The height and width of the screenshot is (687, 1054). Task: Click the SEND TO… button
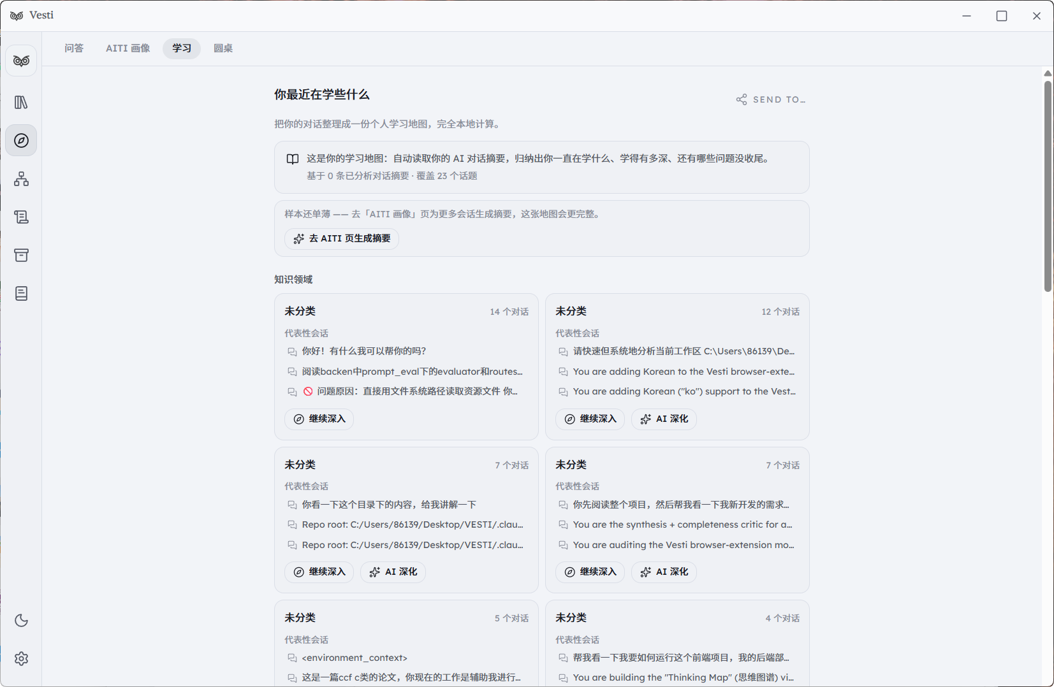pos(771,99)
